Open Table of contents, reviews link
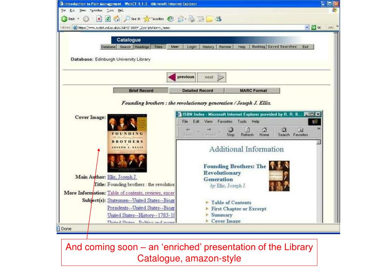Image resolution: width=387 pixels, height=279 pixels. [141, 193]
